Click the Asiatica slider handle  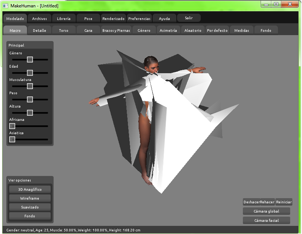click(x=12, y=139)
